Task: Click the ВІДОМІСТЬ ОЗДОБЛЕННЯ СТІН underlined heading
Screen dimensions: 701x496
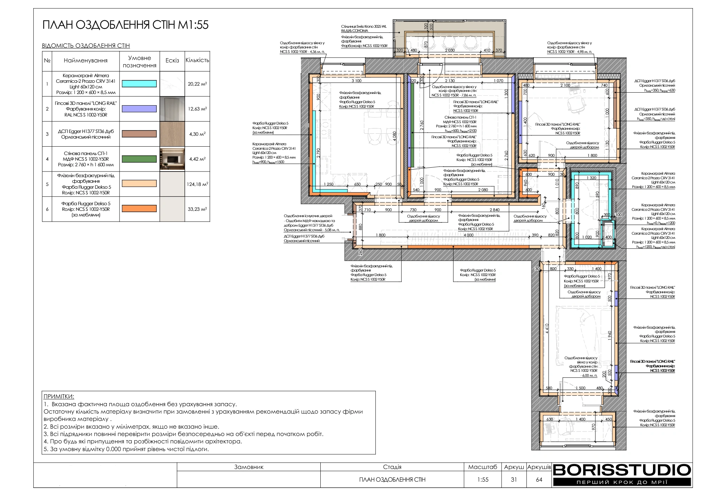Action: tap(86, 46)
